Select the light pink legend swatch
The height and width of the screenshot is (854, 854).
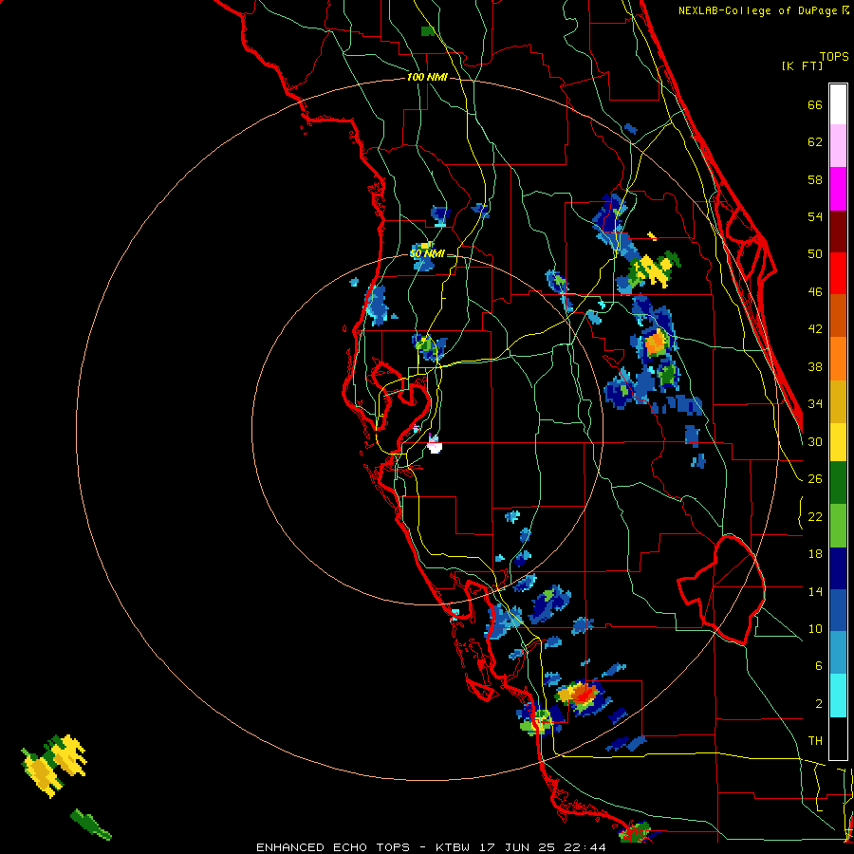(838, 145)
